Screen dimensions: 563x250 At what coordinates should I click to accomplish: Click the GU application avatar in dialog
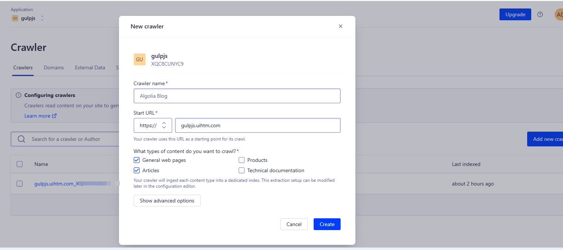tap(140, 59)
